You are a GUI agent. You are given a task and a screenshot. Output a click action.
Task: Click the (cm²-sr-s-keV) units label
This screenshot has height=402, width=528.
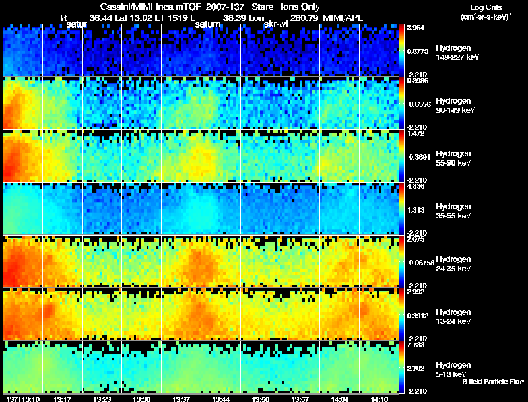[x=485, y=17]
